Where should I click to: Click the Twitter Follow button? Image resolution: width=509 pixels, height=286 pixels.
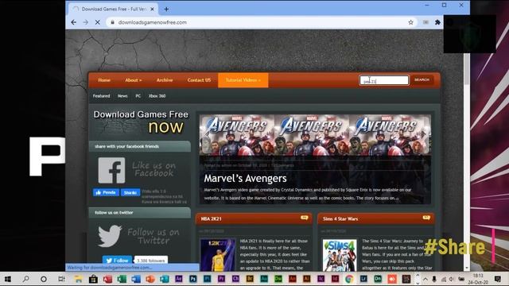coord(117,260)
